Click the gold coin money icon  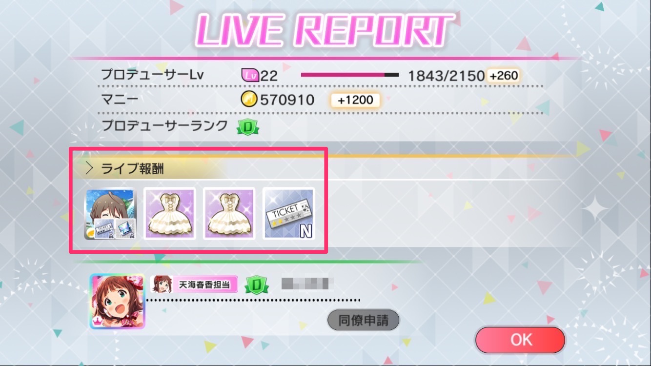pos(248,100)
